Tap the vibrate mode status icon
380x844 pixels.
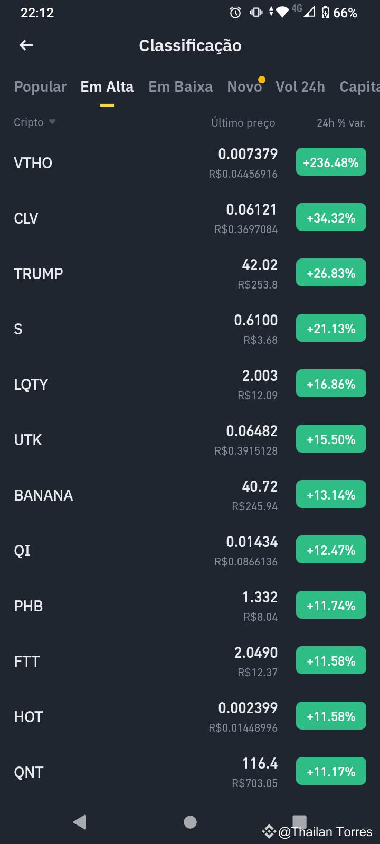click(256, 12)
